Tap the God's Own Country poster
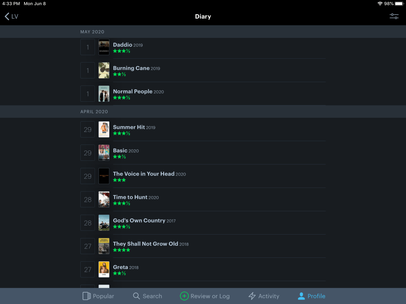406x304 pixels. point(104,223)
